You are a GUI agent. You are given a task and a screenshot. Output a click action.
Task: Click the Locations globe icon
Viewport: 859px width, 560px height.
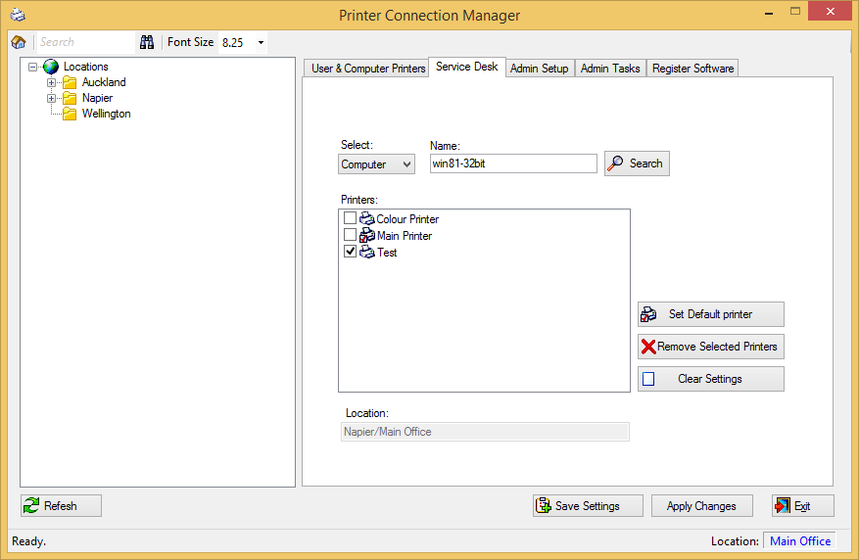click(x=51, y=67)
